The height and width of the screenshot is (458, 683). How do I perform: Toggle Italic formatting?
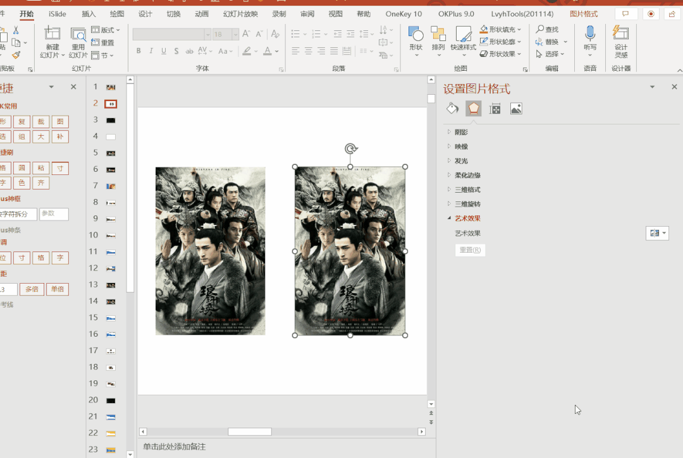(151, 51)
